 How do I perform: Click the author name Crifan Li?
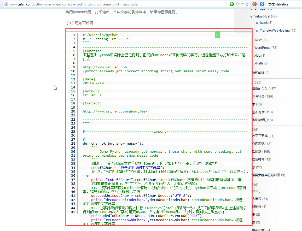point(92,95)
